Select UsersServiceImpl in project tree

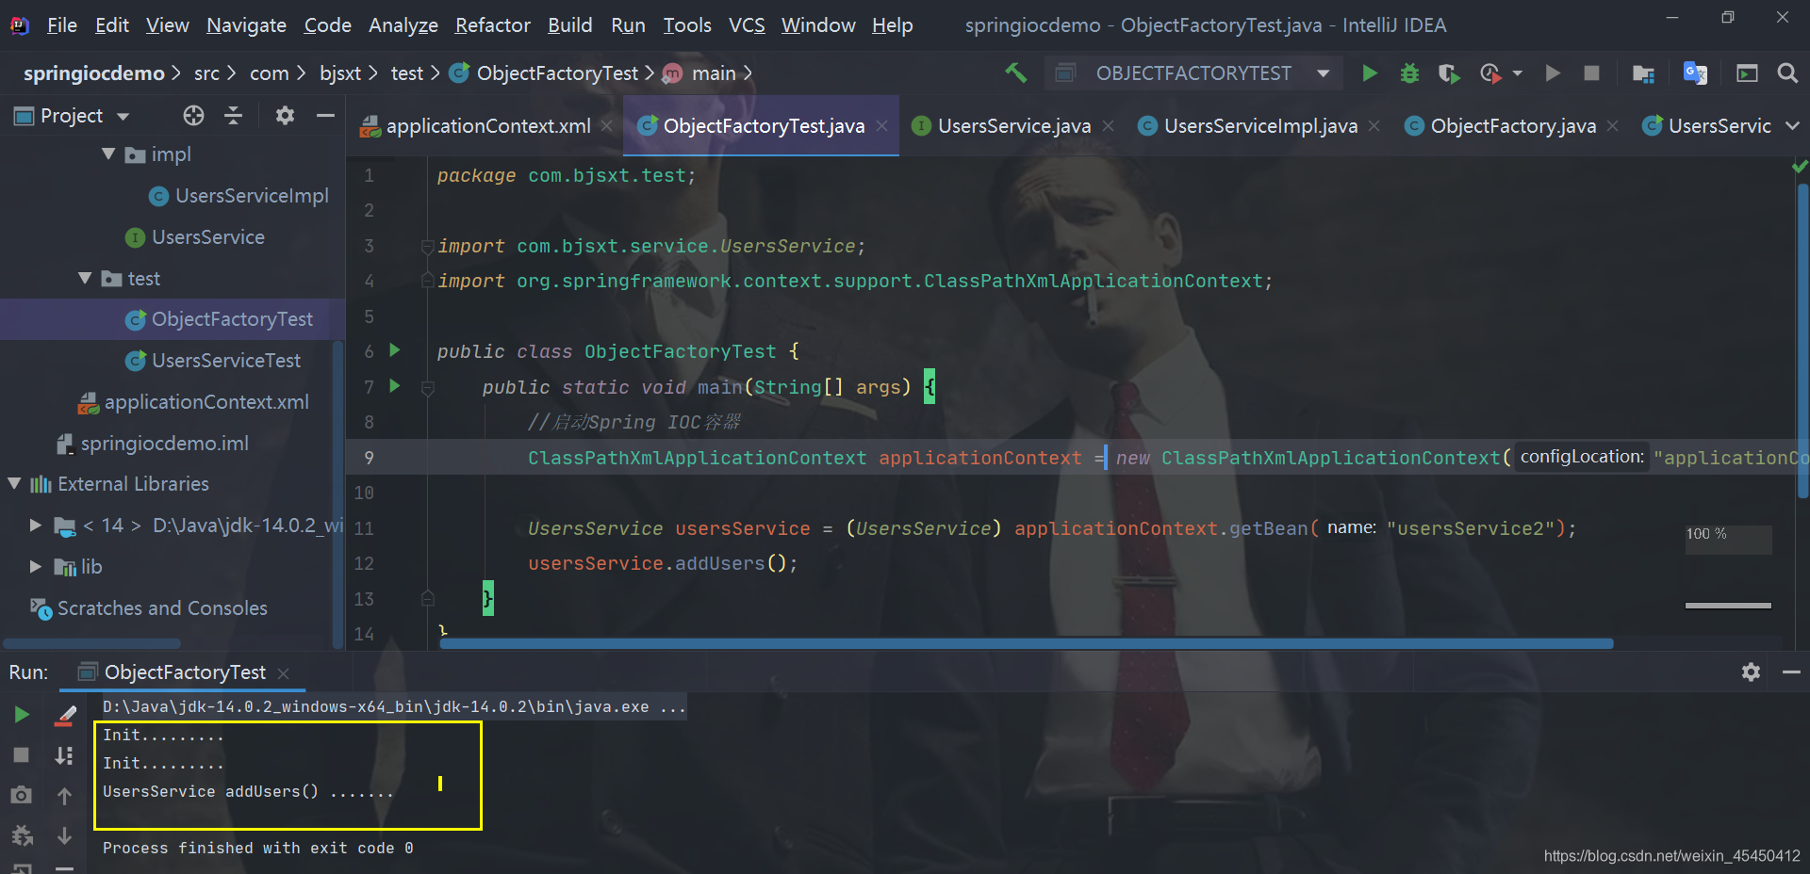pos(252,195)
